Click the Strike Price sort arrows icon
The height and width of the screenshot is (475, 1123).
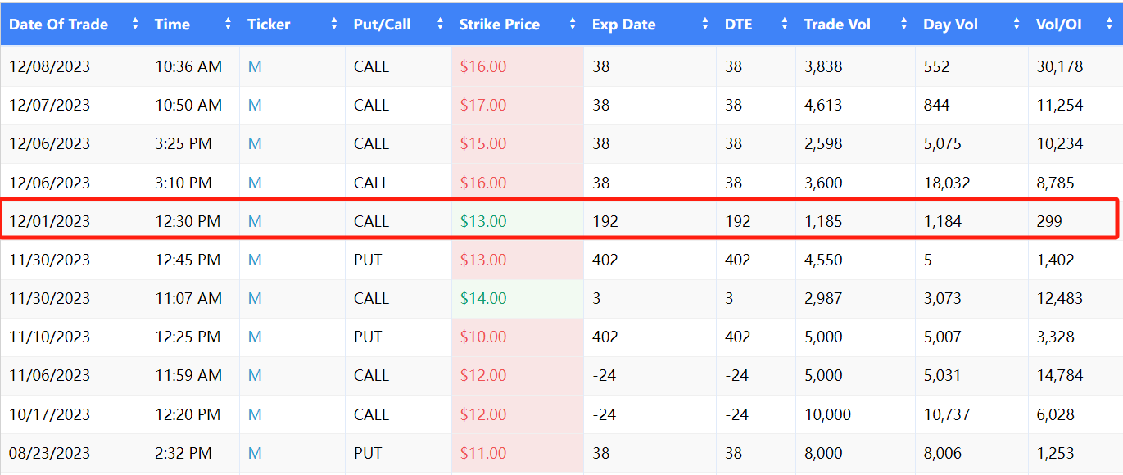point(573,25)
